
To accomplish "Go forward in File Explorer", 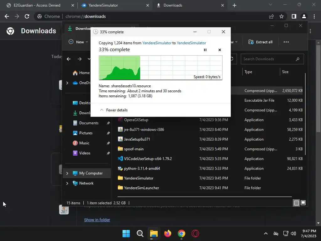I will pyautogui.click(x=79, y=59).
